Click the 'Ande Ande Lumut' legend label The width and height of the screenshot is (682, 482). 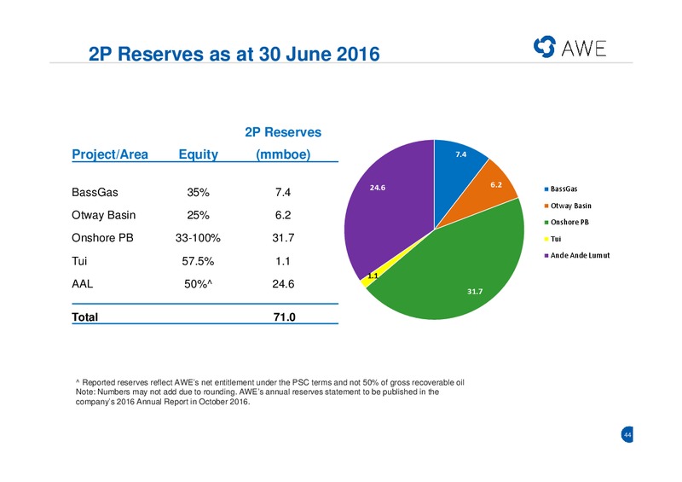click(581, 255)
